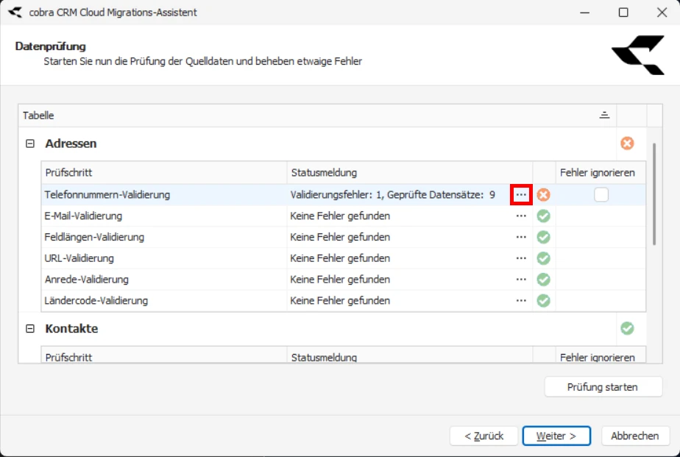Open the sort icon in Tabelle header
Viewport: 680px width, 457px height.
[x=605, y=115]
